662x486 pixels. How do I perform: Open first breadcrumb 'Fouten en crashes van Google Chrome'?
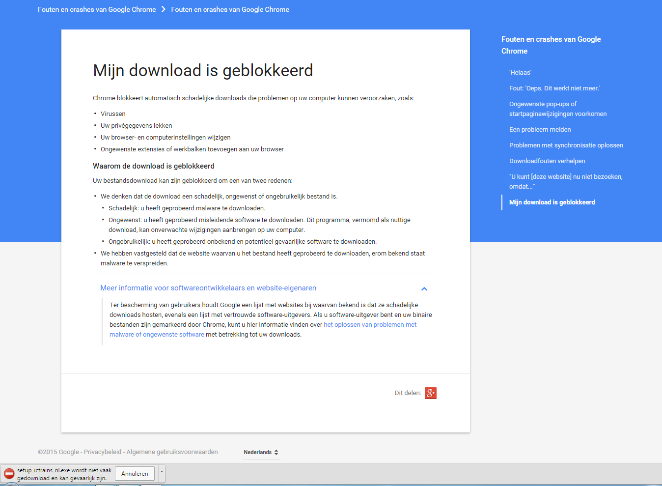click(x=97, y=9)
